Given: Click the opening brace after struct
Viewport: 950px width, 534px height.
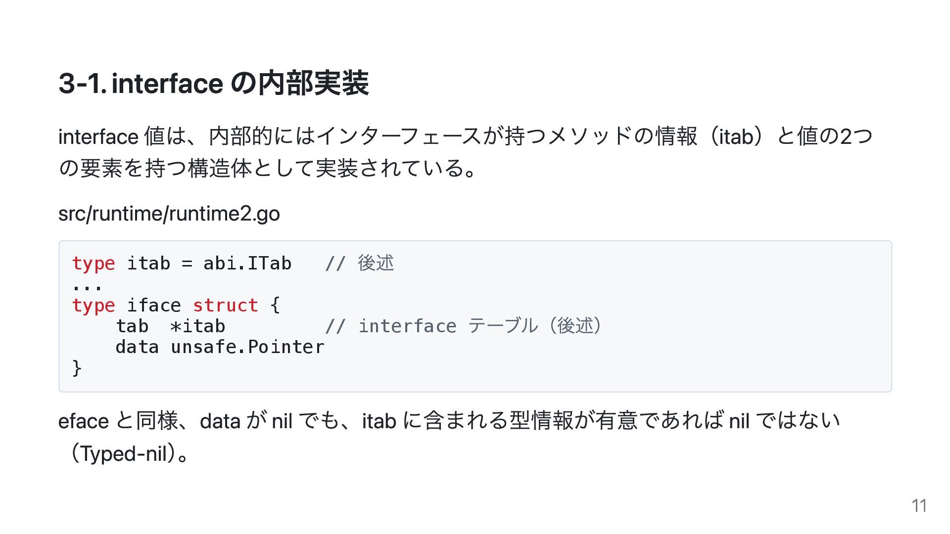Looking at the screenshot, I should (276, 306).
